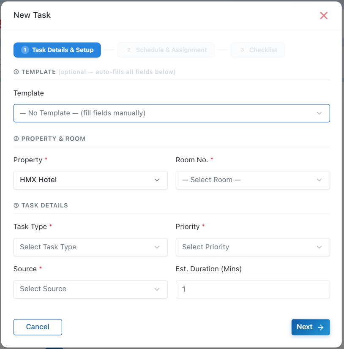
Task: Open the Select Room dropdown
Action: [x=253, y=180]
